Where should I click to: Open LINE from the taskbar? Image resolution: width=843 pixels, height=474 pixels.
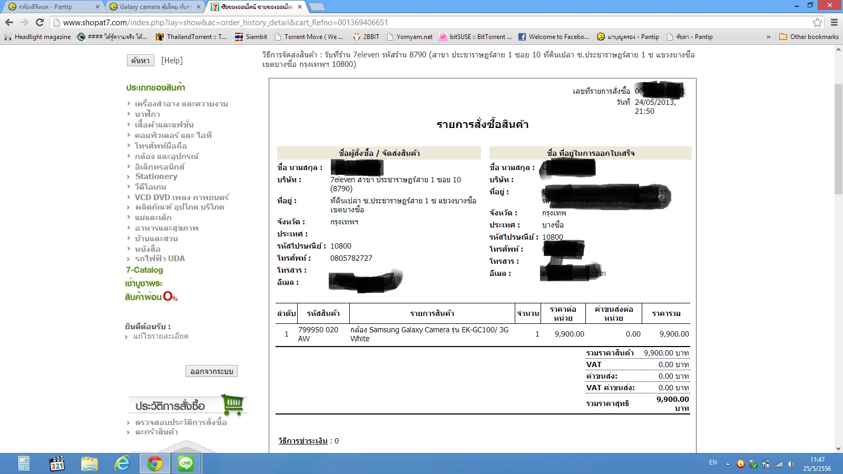pos(186,463)
